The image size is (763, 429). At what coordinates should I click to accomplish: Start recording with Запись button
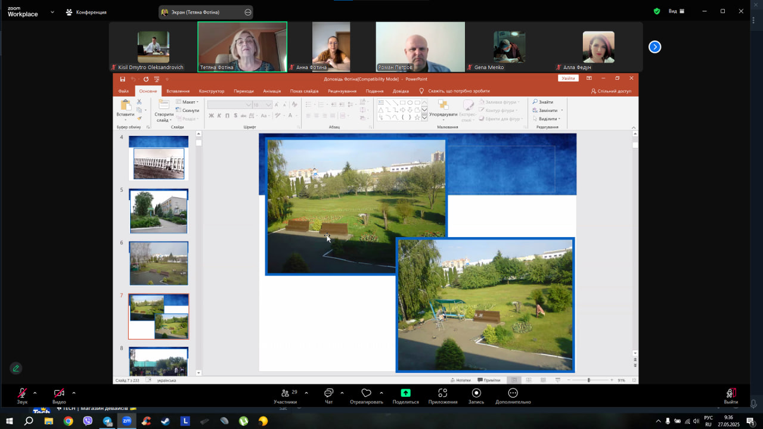tap(476, 393)
